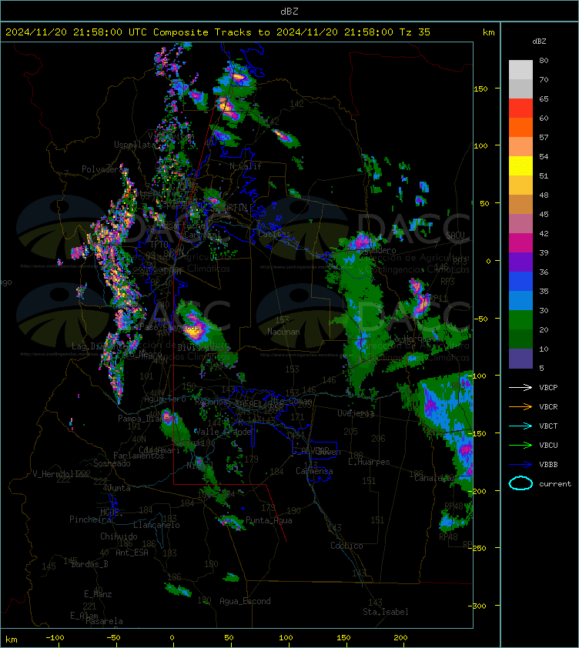Image resolution: width=579 pixels, height=648 pixels.
Task: Click the 'Punta_Agua' place label on map
Action: tap(269, 520)
